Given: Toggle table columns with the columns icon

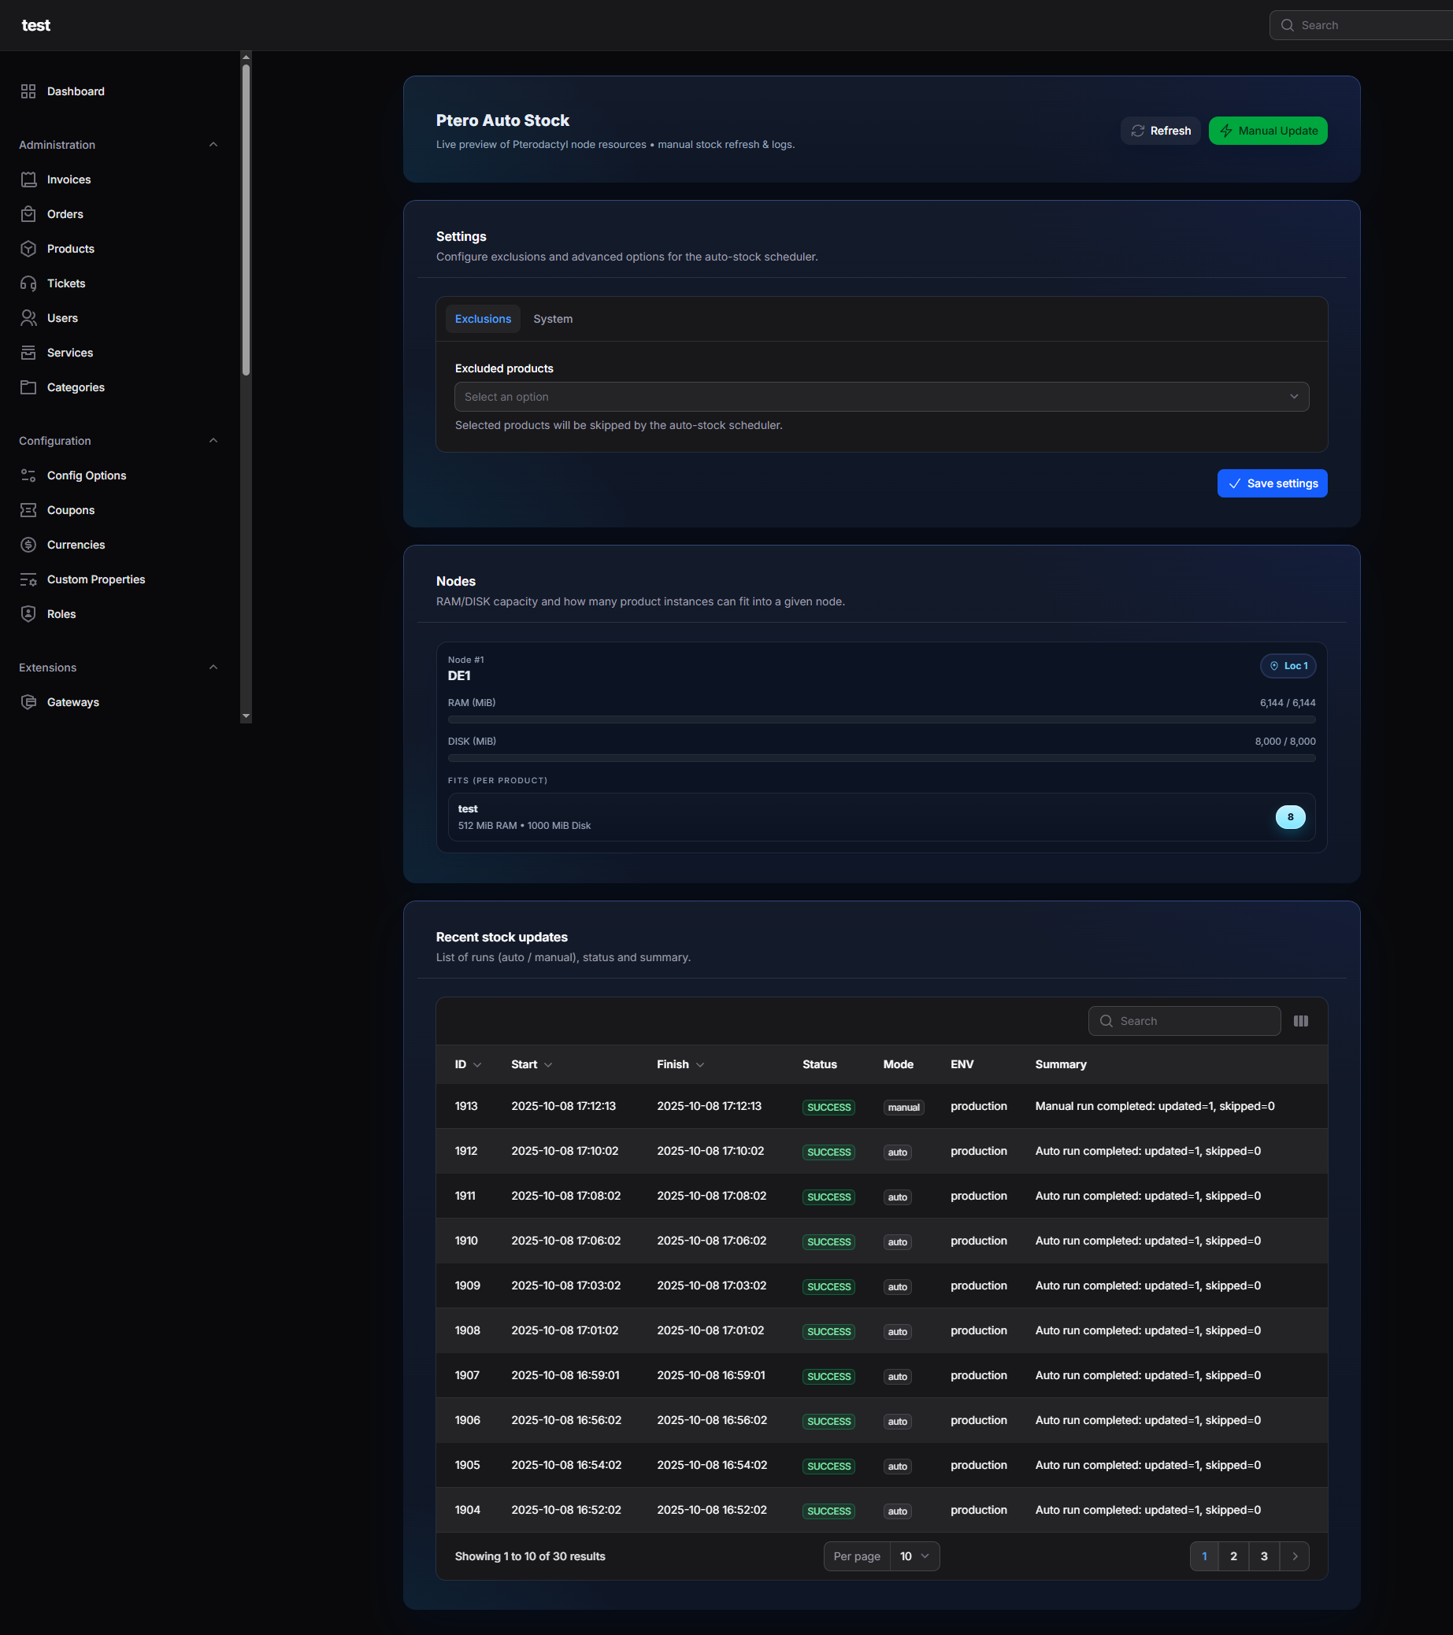Looking at the screenshot, I should tap(1300, 1021).
